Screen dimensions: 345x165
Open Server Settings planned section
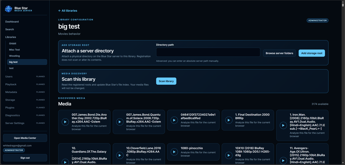(x=25, y=123)
